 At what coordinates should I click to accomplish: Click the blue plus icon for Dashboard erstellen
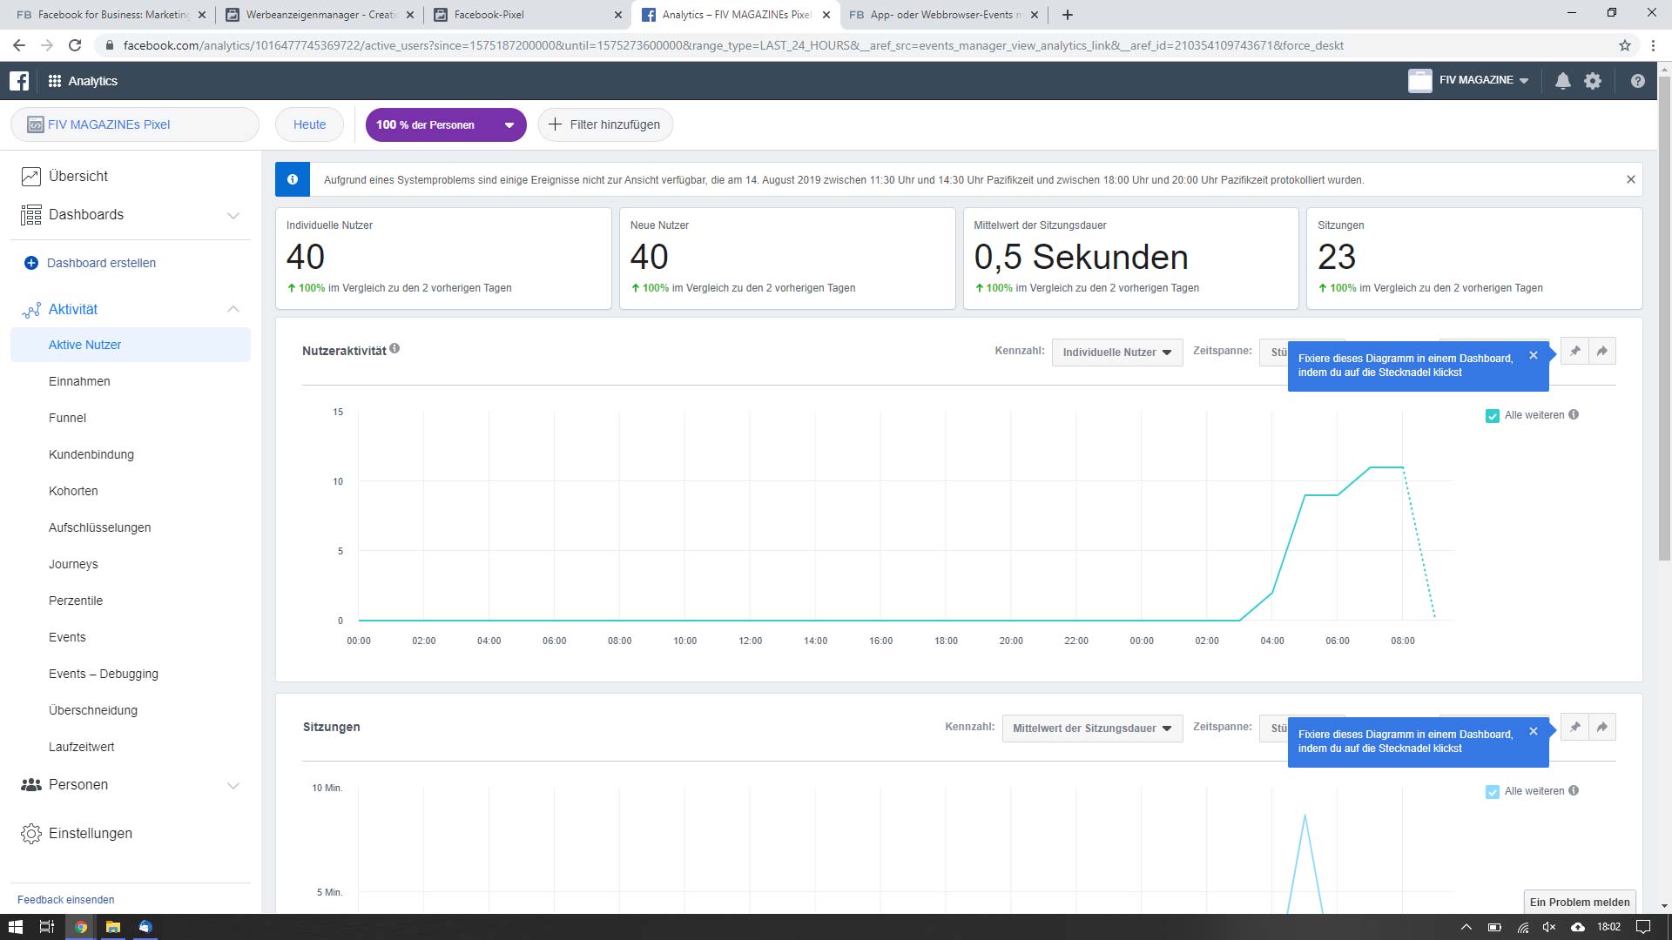tap(31, 263)
